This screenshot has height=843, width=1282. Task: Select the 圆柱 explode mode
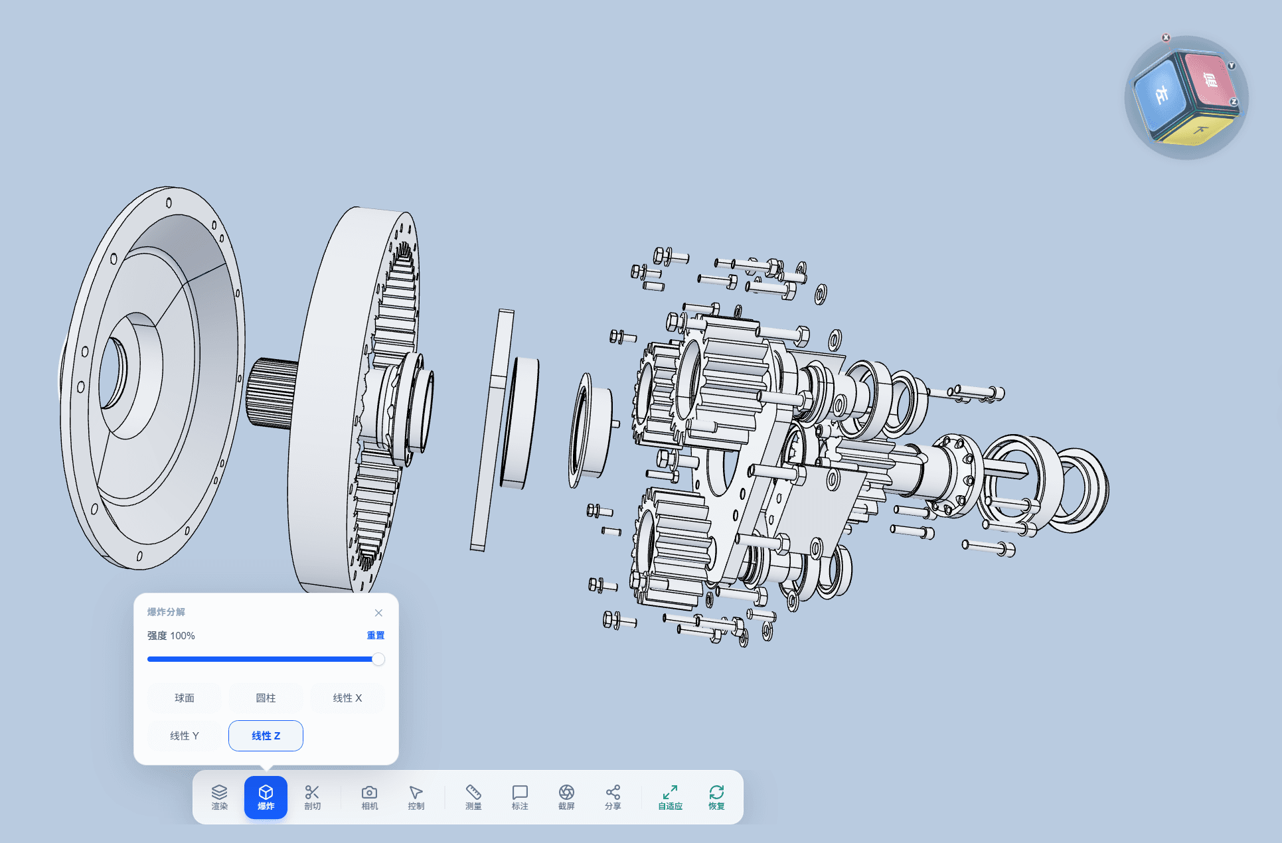(x=266, y=698)
